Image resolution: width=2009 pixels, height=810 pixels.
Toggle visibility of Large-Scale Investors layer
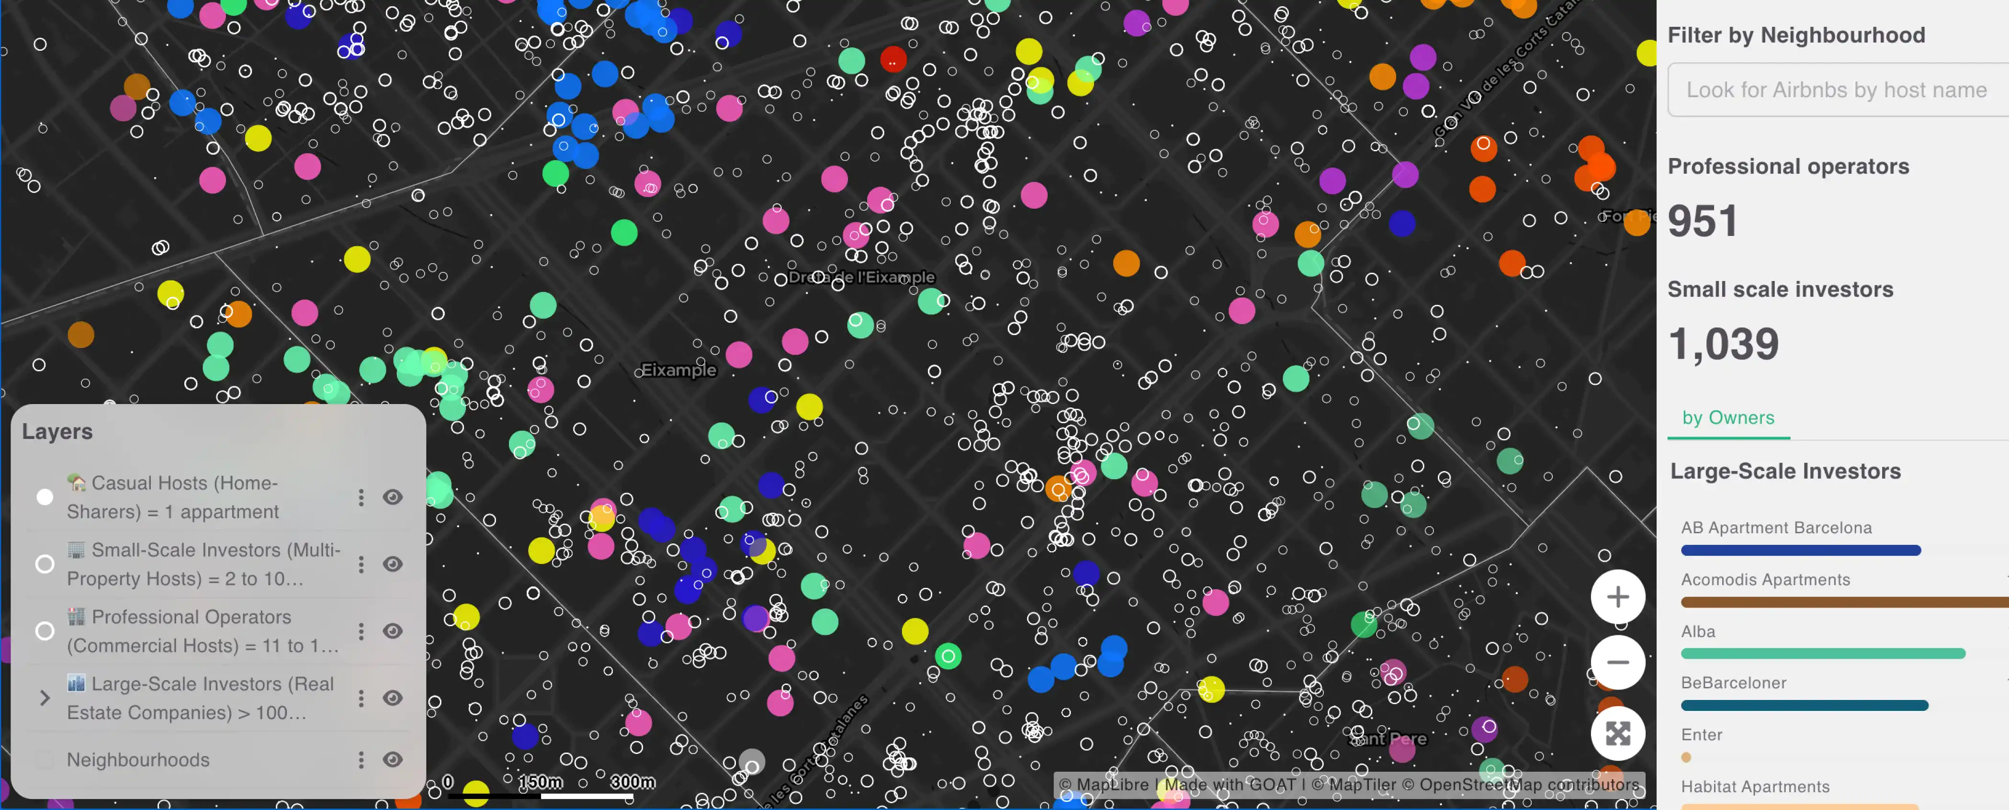click(x=392, y=698)
